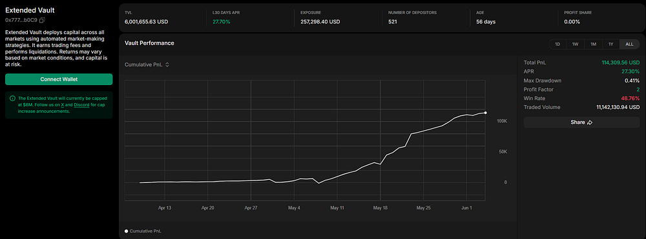646x239 pixels.
Task: Click the L30 Days APR value 27.70%
Action: pyautogui.click(x=221, y=21)
